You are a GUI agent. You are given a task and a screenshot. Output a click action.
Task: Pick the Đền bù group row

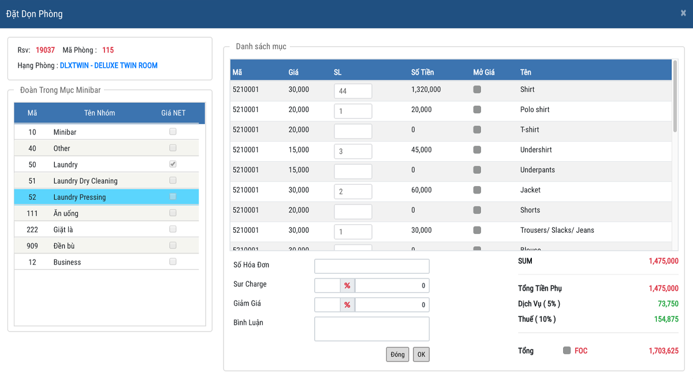pos(106,246)
